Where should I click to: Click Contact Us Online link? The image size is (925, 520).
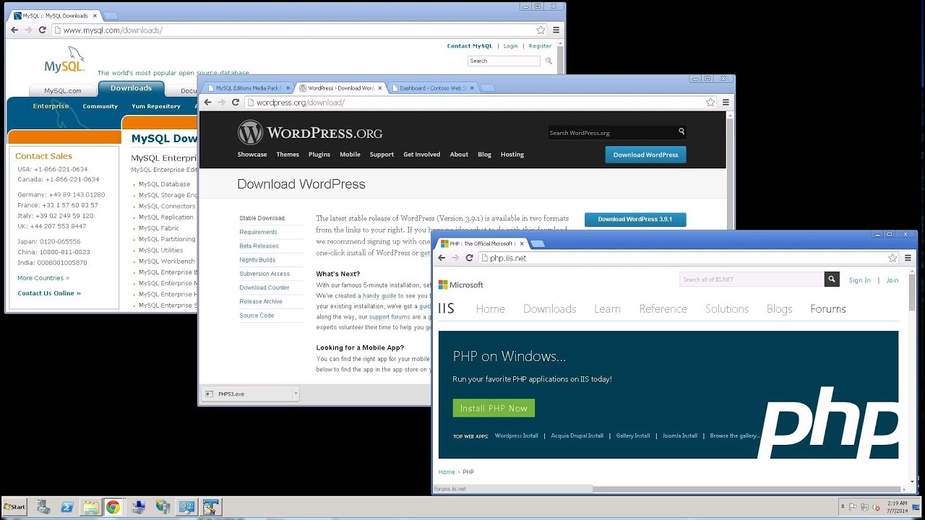click(x=49, y=293)
